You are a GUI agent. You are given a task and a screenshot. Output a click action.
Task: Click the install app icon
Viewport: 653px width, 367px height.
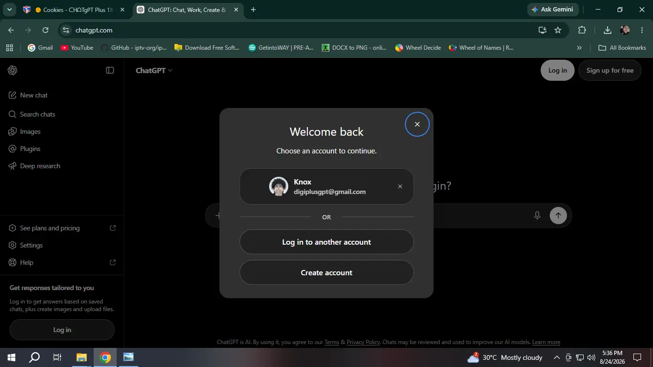[542, 30]
